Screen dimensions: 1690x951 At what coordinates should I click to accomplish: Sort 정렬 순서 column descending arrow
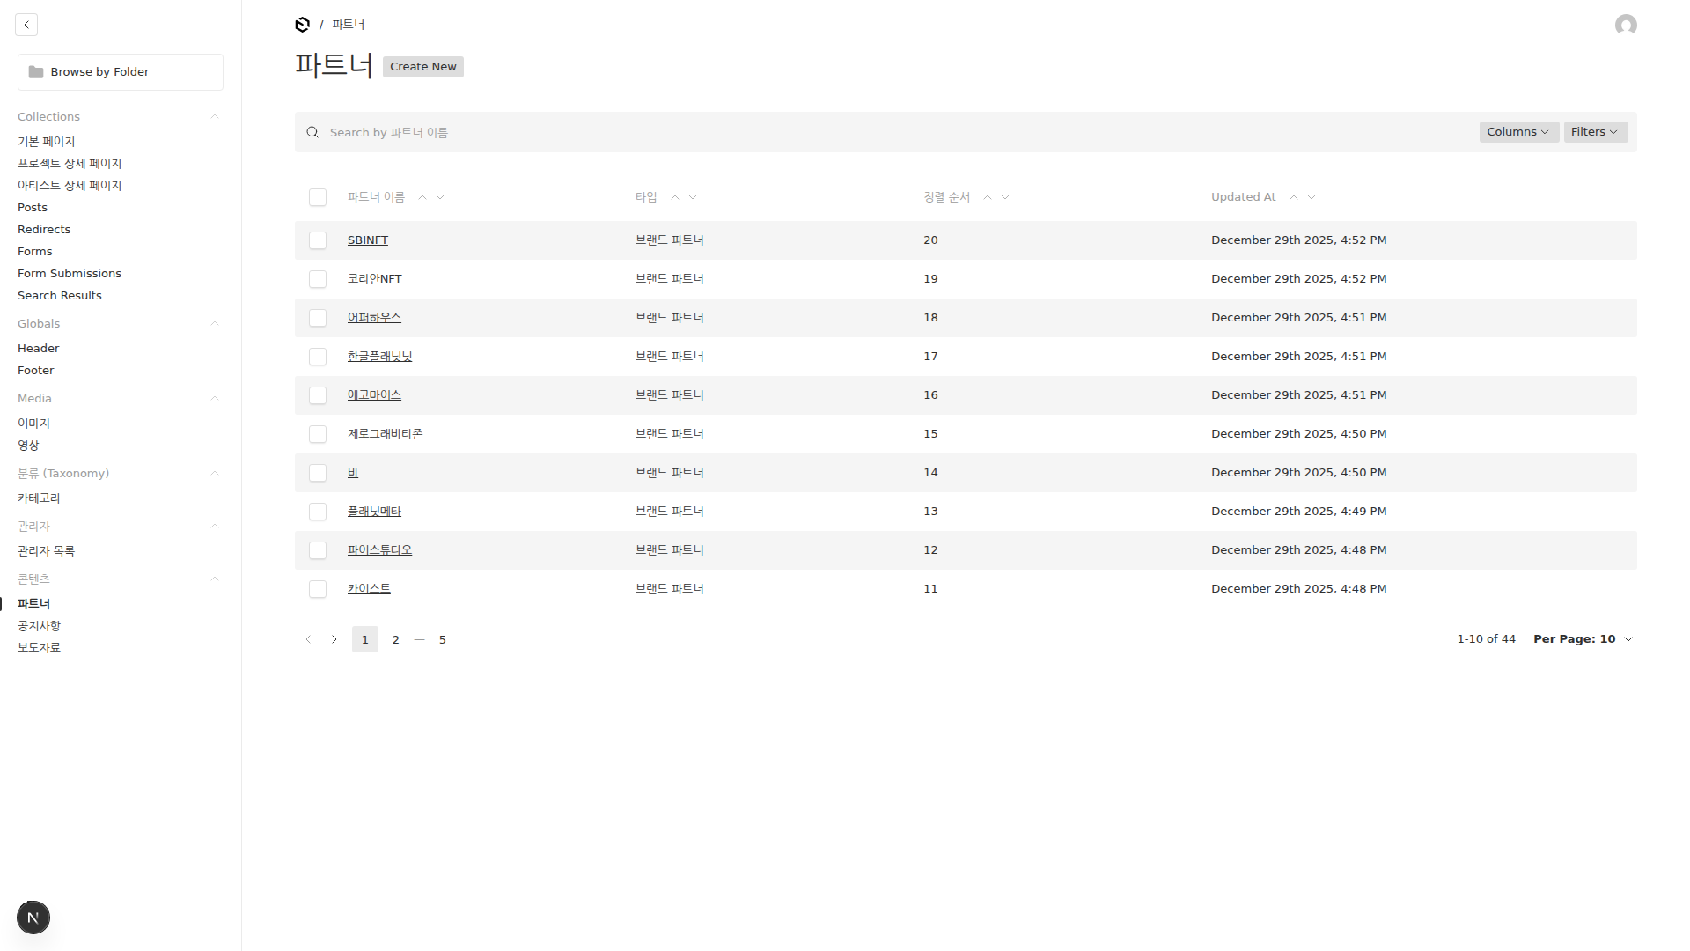click(x=1005, y=197)
